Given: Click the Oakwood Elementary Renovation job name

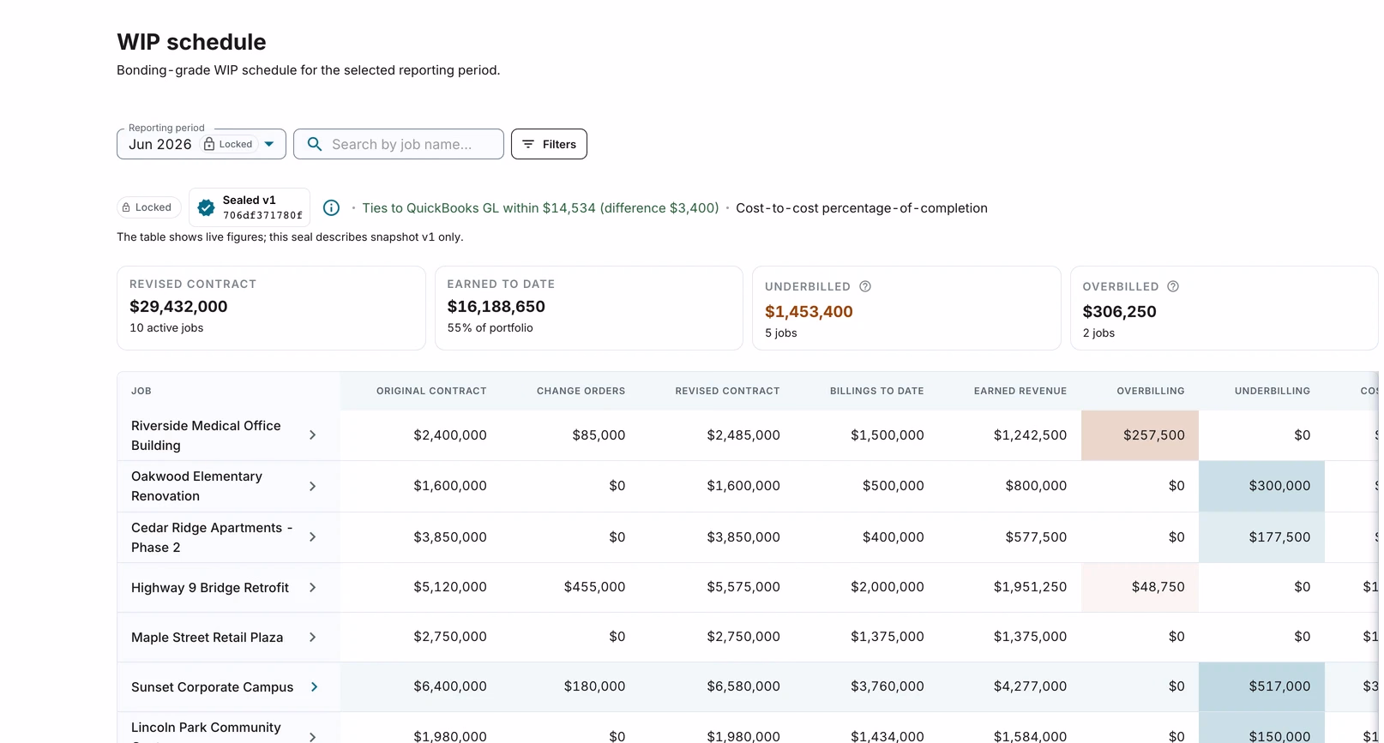Looking at the screenshot, I should tap(196, 486).
